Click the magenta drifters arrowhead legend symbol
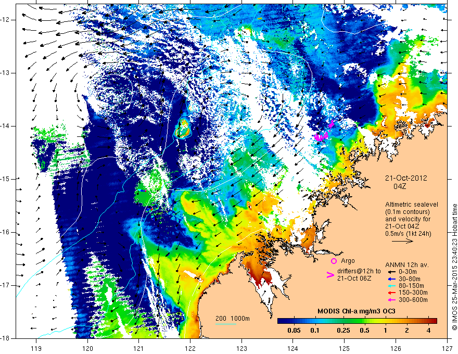The height and width of the screenshot is (354, 458). click(x=330, y=274)
